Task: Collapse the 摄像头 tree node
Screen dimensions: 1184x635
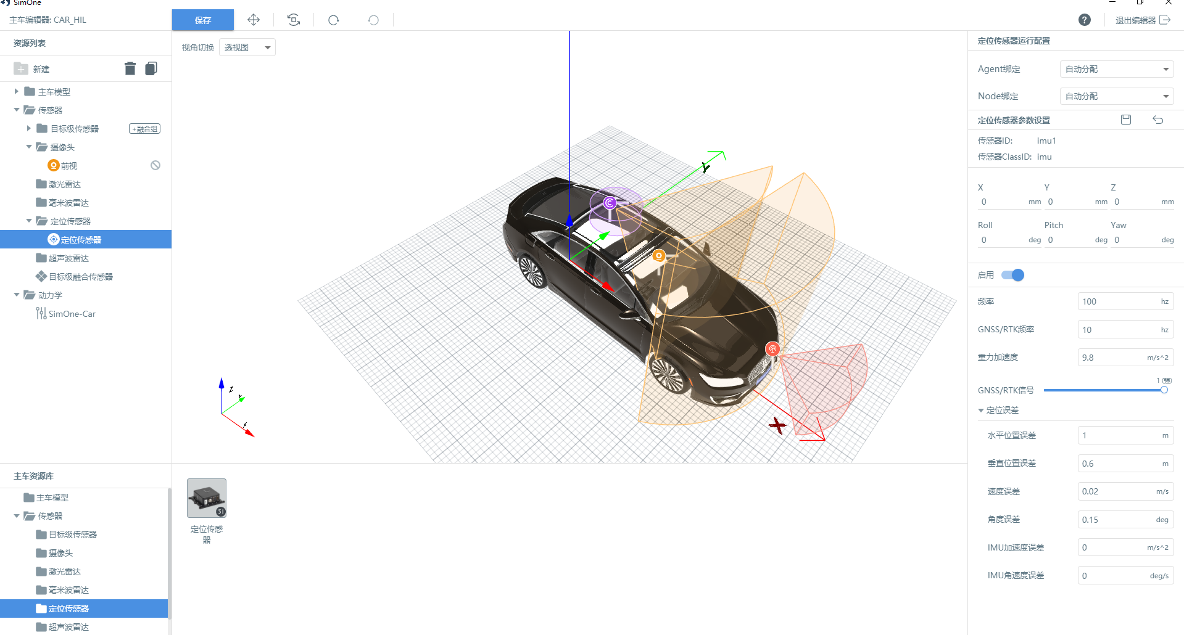Action: point(28,147)
